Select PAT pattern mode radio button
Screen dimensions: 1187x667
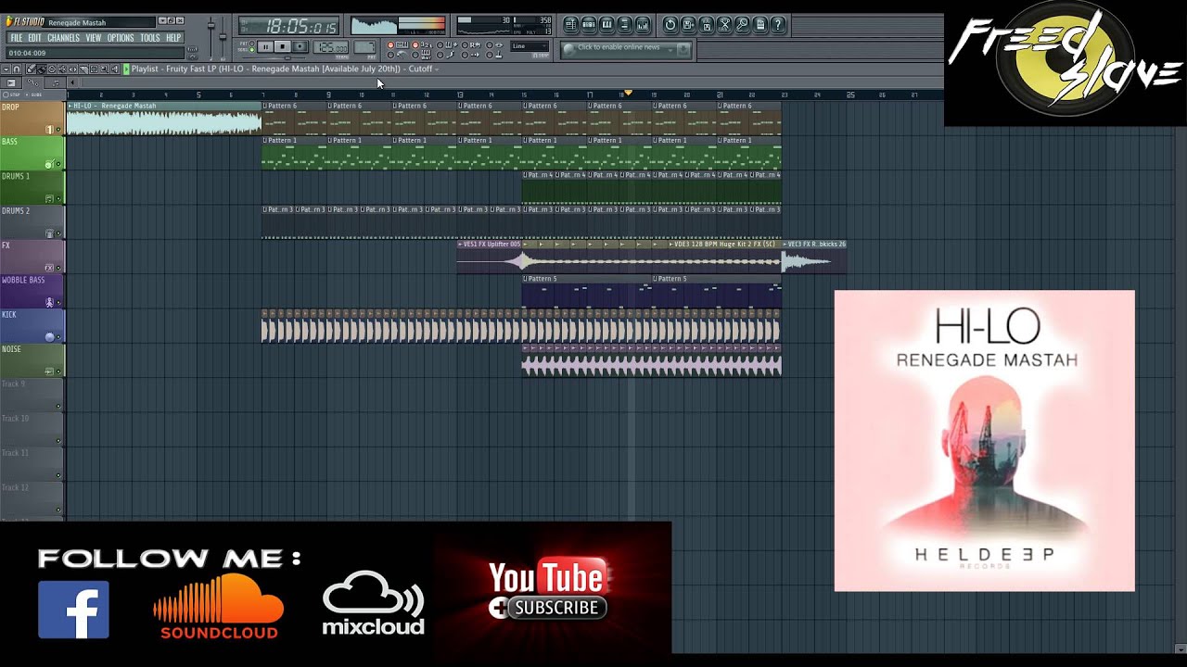251,43
